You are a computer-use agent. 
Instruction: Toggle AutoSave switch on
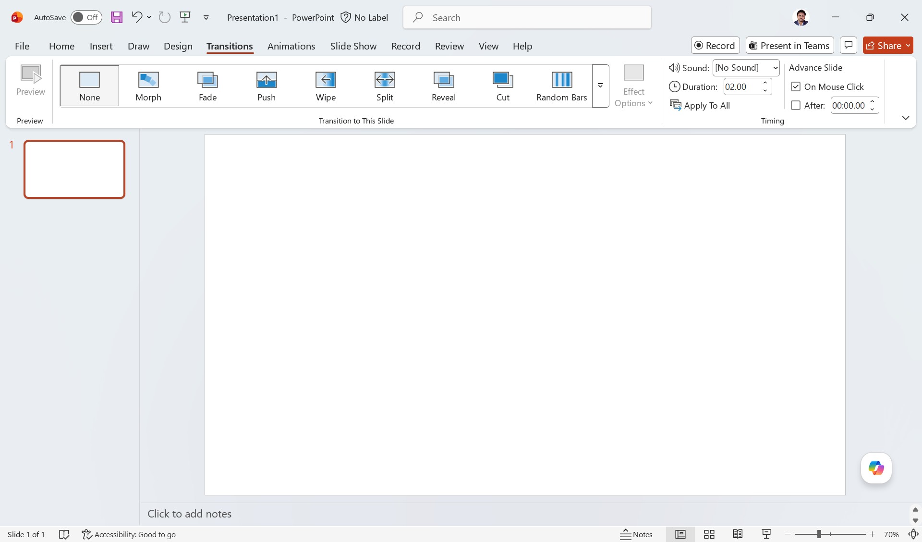coord(86,17)
